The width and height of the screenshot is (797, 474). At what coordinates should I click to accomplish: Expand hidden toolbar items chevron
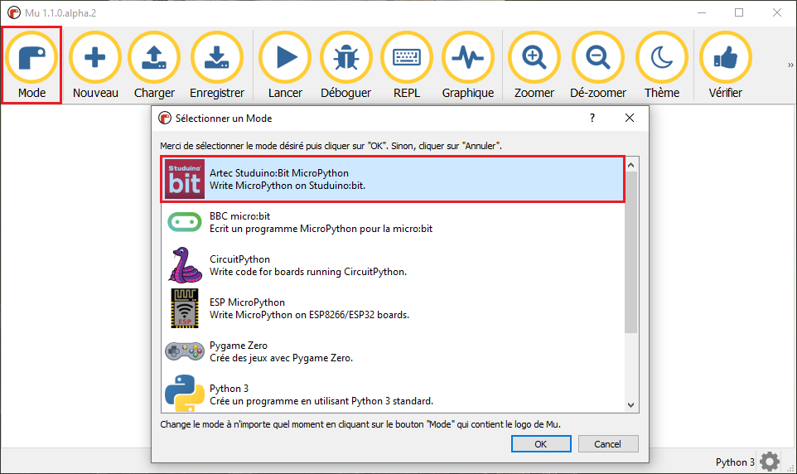pyautogui.click(x=790, y=65)
